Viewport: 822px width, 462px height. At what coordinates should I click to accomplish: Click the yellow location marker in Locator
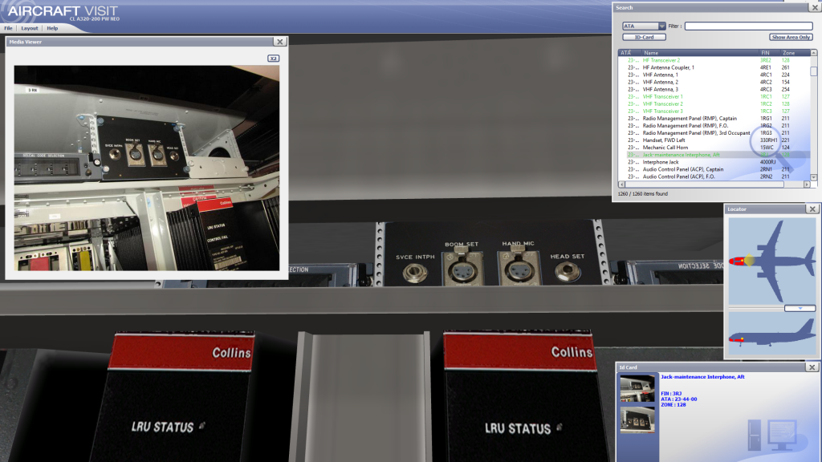(750, 260)
